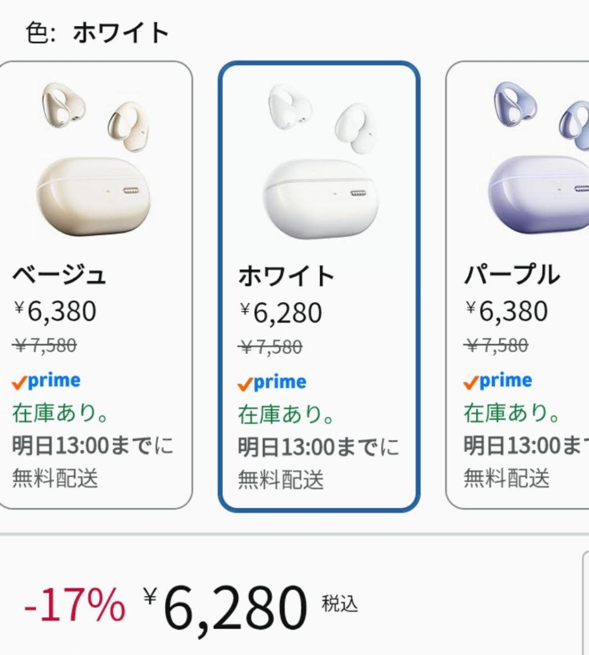
Task: Click the struck-through ¥7,580 under ベージュ
Action: tap(44, 346)
